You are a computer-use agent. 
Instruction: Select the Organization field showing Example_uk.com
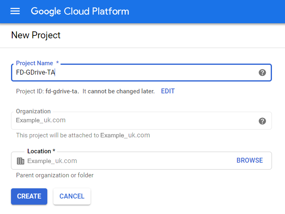[135, 121]
